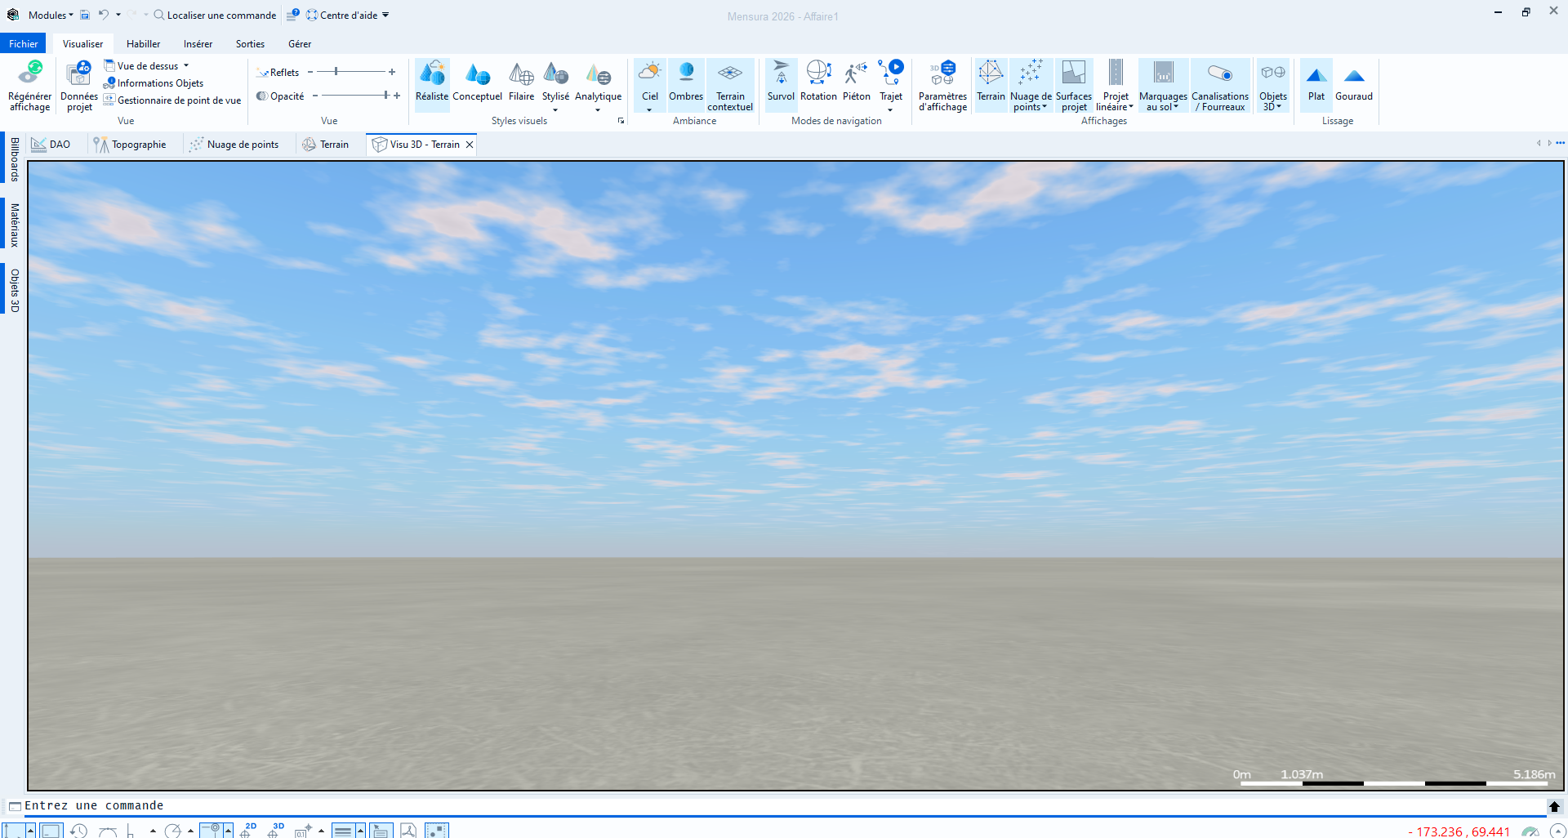Click the 3D snap icon in the bottom bar

(x=275, y=831)
